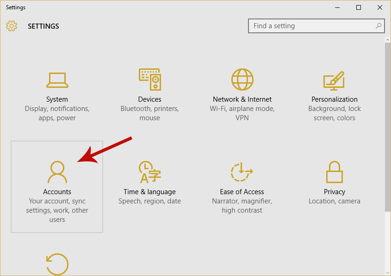Select the Network & Internet label
Image resolution: width=391 pixels, height=276 pixels.
(x=242, y=99)
